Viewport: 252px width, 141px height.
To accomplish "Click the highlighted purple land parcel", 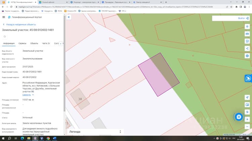I will [x=159, y=75].
